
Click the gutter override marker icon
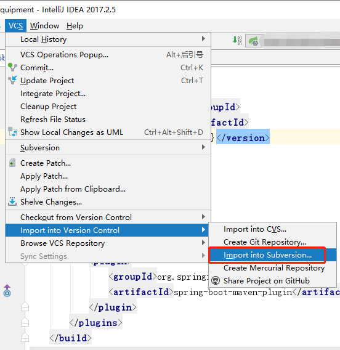[x=7, y=291]
